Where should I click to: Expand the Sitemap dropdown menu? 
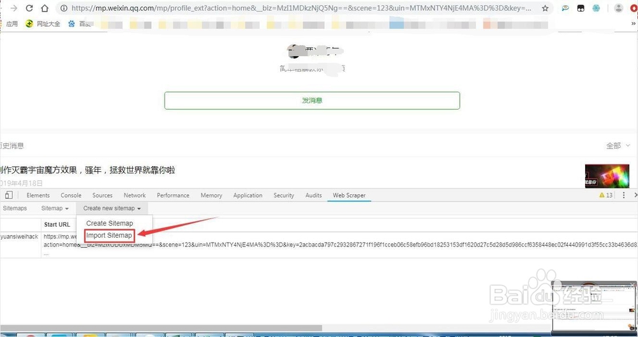[55, 208]
